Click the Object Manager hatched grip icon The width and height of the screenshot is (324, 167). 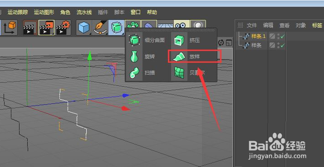[x=240, y=25]
